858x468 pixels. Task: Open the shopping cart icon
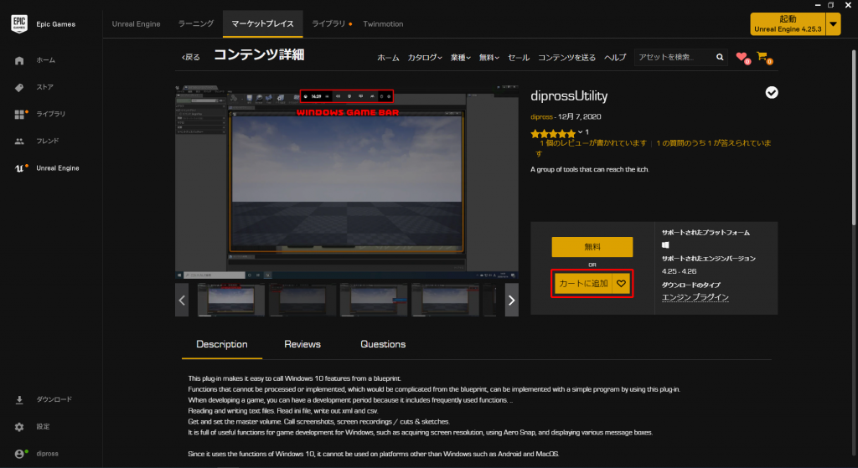click(x=762, y=57)
